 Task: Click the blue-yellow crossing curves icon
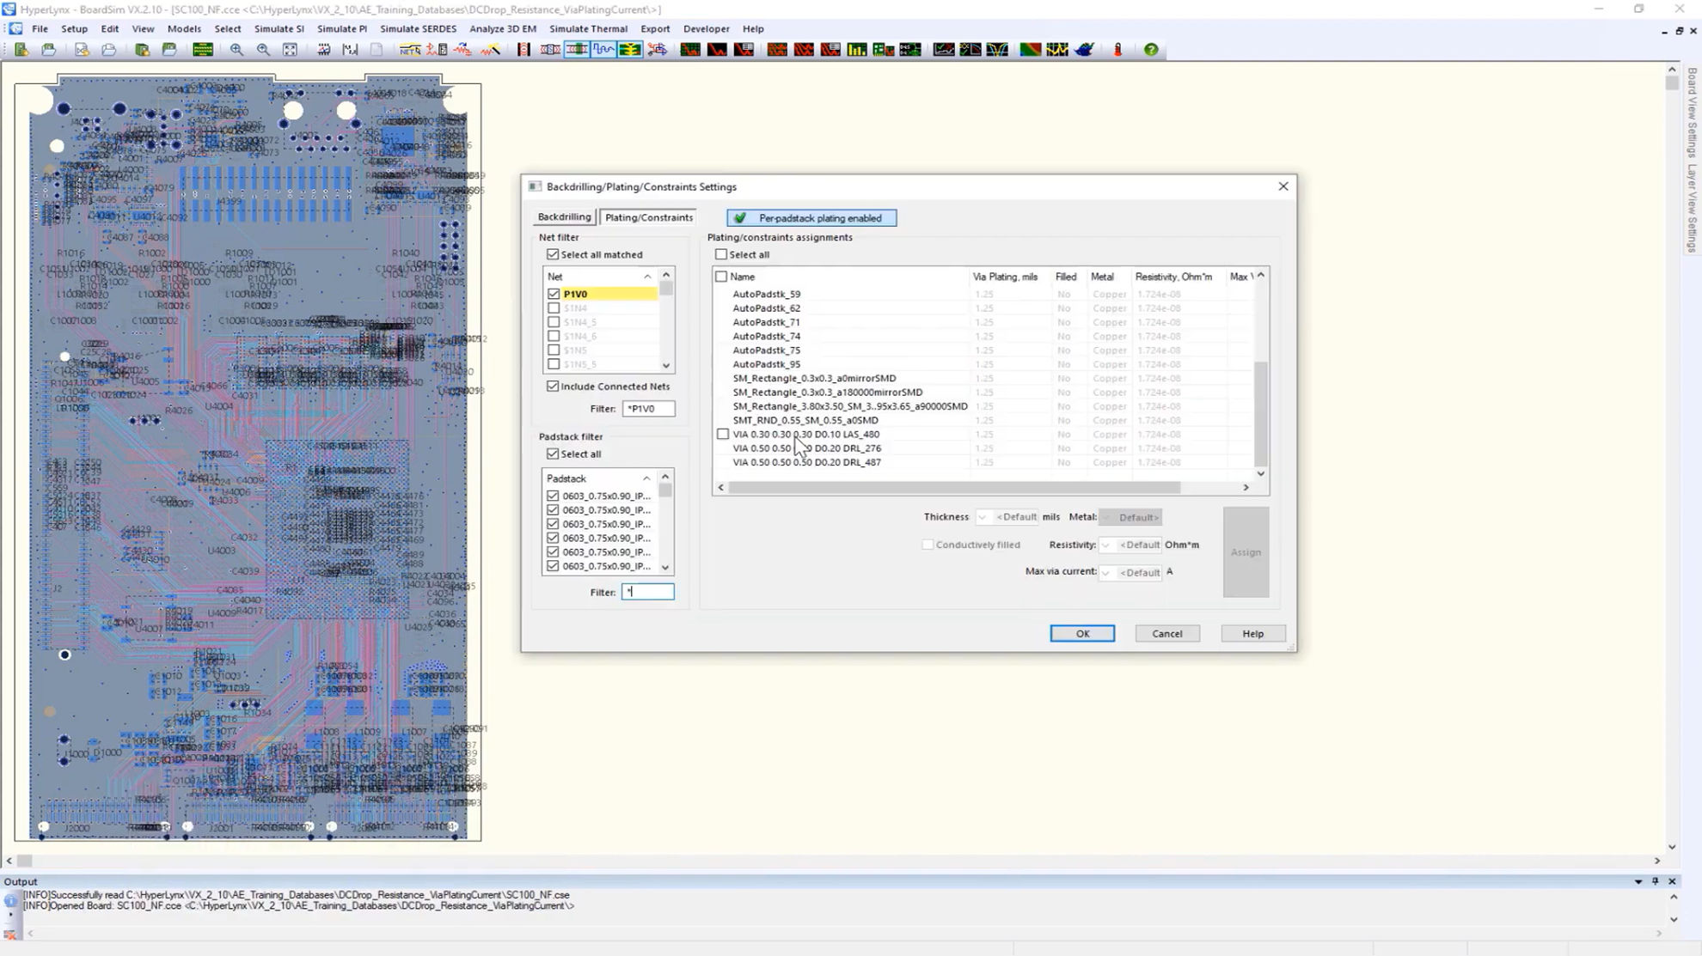pyautogui.click(x=997, y=50)
